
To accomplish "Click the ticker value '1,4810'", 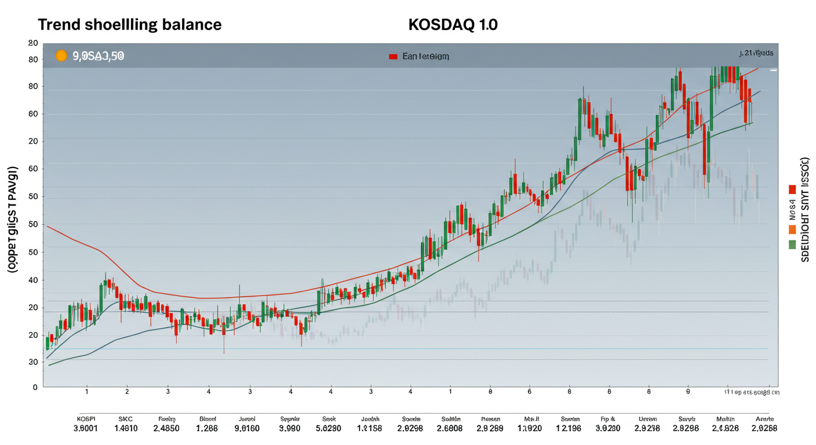I will point(126,429).
